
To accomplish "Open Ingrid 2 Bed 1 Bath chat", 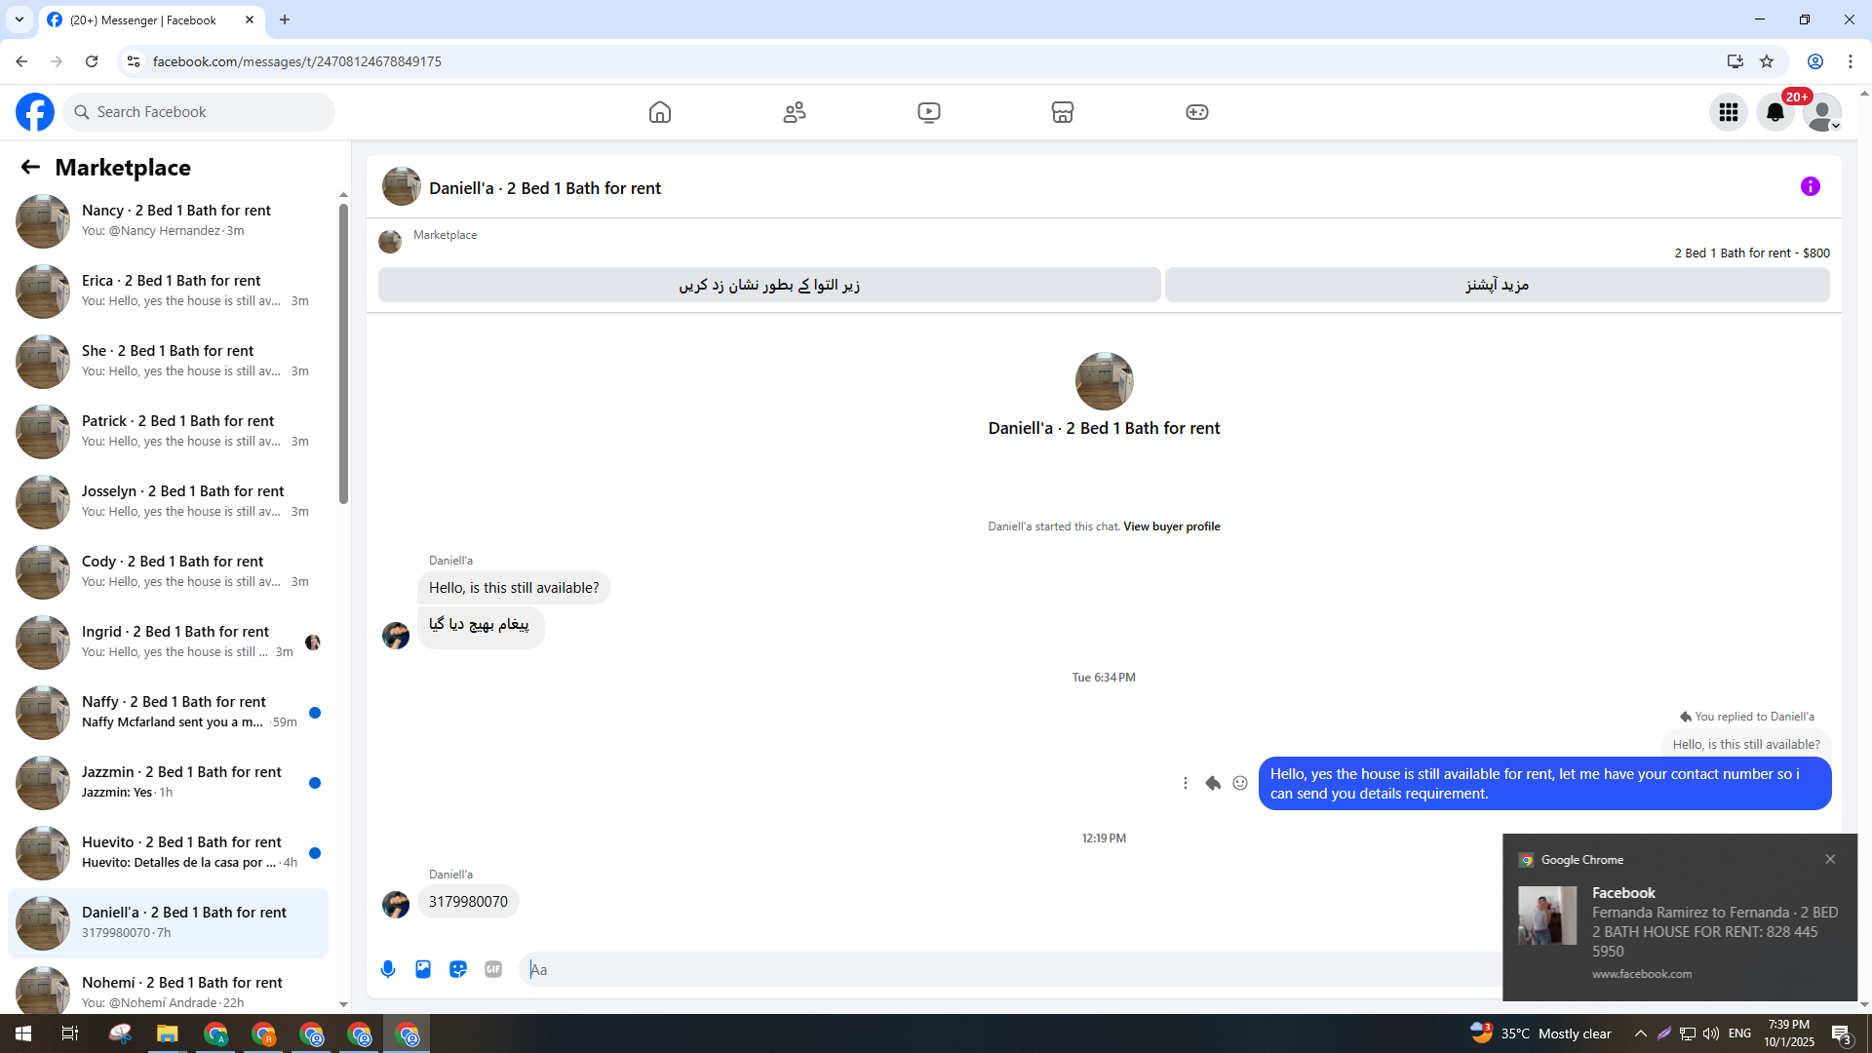I will 169,642.
